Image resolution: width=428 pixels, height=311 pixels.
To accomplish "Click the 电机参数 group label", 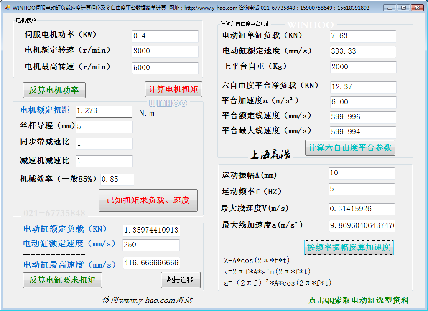I will pyautogui.click(x=26, y=20).
